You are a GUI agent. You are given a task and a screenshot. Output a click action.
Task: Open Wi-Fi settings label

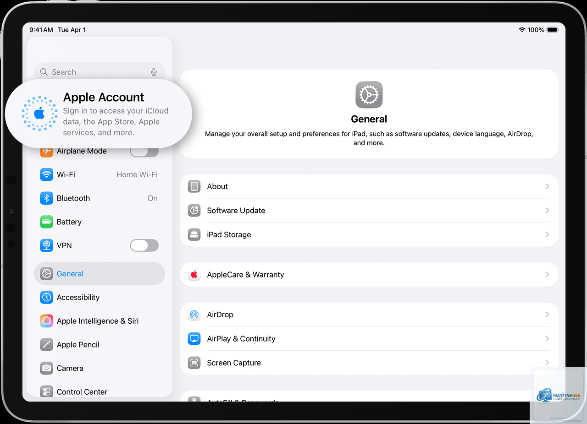[x=66, y=174]
